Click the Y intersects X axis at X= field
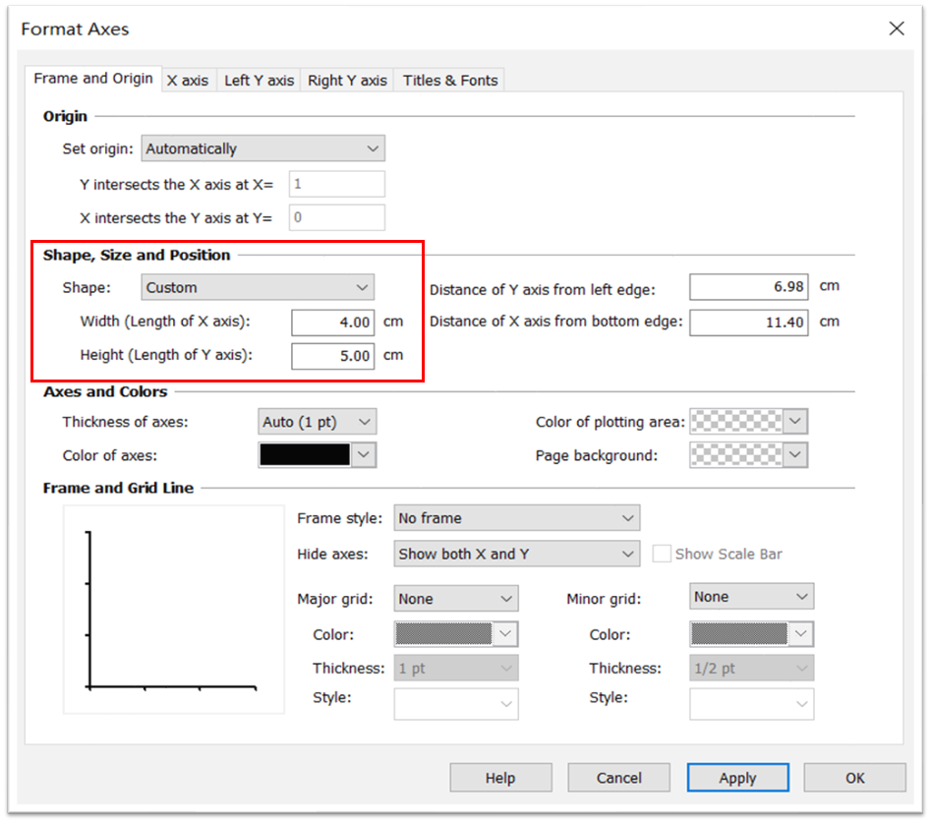The image size is (931, 823). (x=336, y=184)
